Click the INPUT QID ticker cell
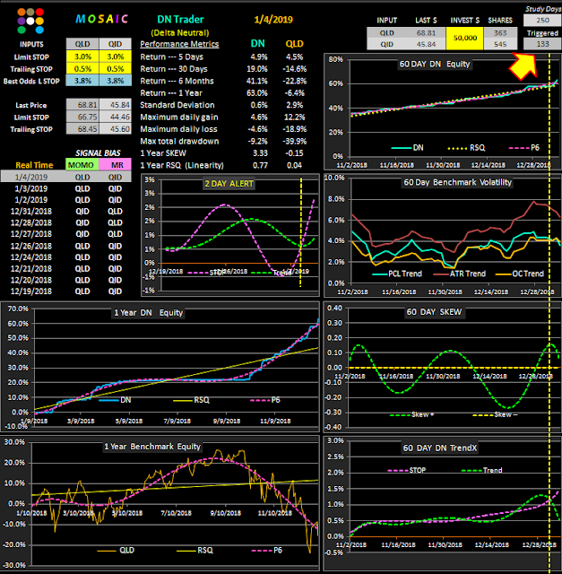Image resolution: width=562 pixels, height=574 pixels. pyautogui.click(x=386, y=44)
